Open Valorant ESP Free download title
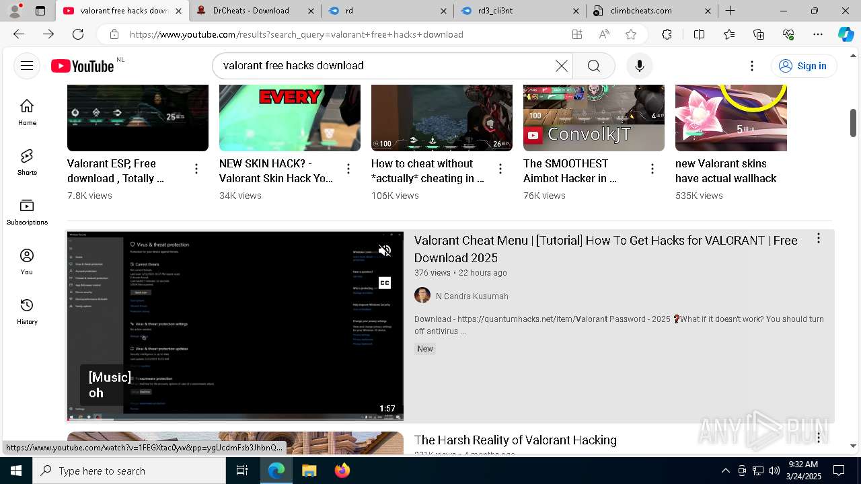 (116, 171)
